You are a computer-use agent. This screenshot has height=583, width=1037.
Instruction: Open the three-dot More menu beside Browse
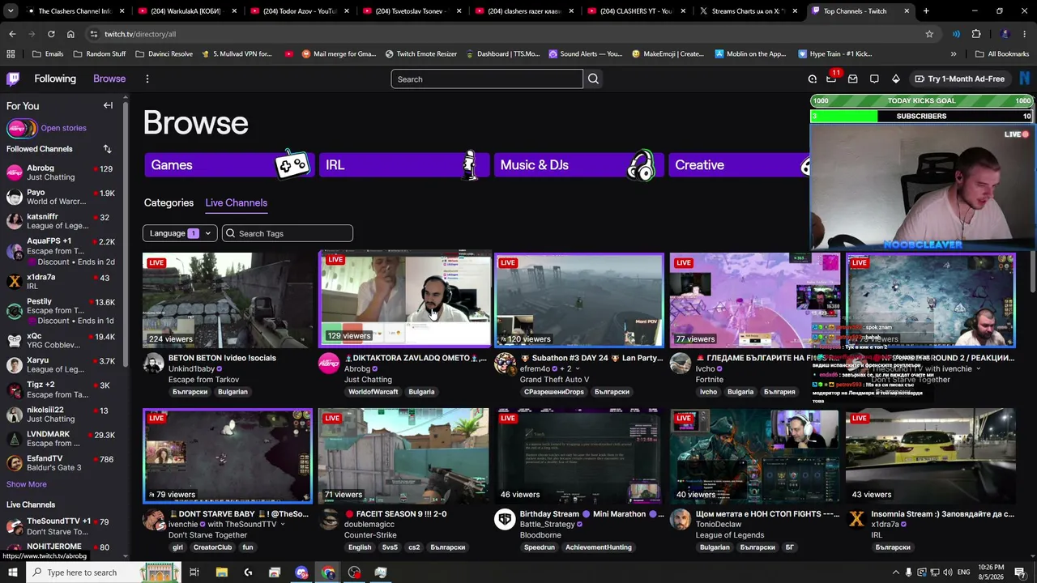click(147, 79)
